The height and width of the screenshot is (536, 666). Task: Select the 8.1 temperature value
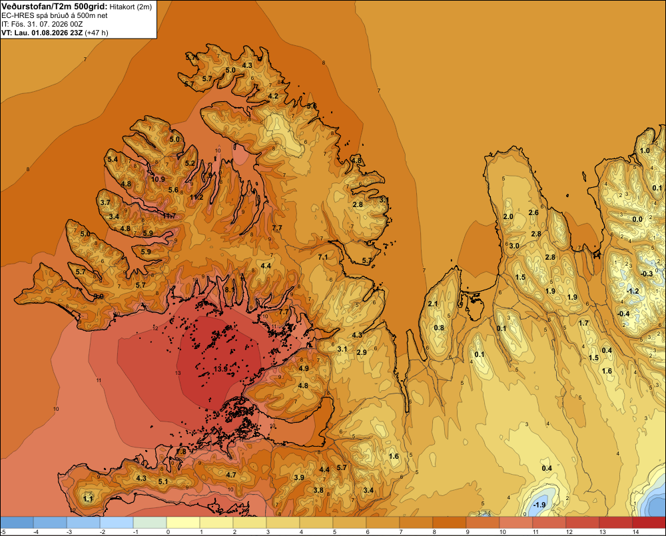point(230,290)
